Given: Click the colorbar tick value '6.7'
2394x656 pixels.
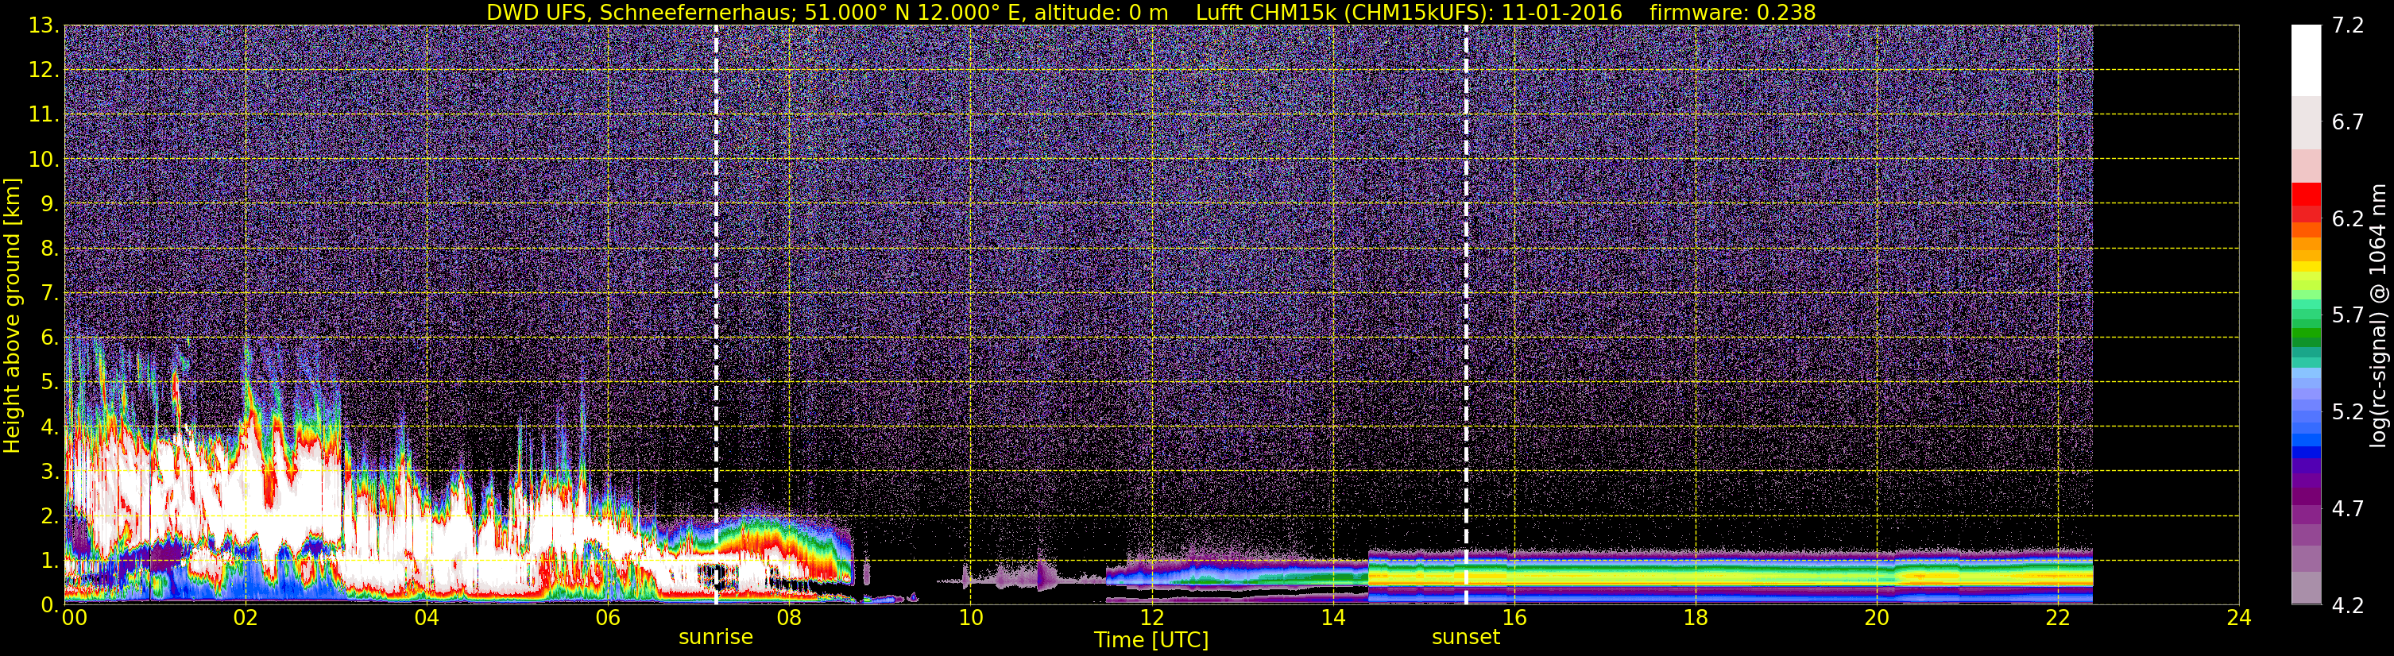Looking at the screenshot, I should coord(2348,122).
